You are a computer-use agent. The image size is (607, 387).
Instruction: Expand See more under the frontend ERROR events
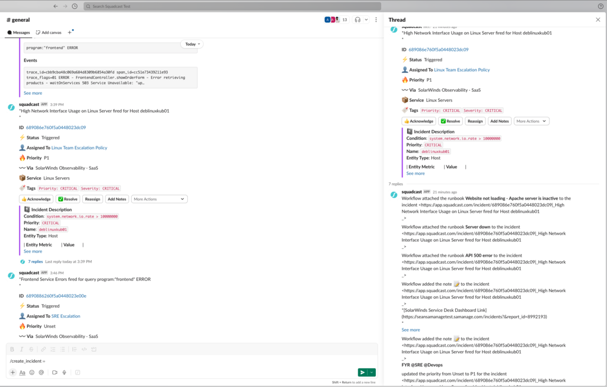(x=33, y=93)
